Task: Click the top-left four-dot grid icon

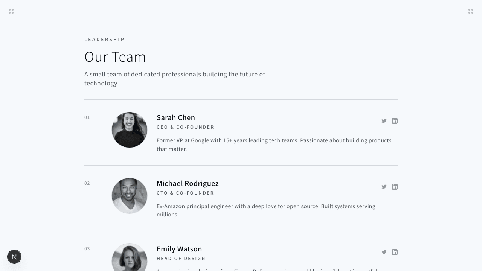Action: click(11, 11)
